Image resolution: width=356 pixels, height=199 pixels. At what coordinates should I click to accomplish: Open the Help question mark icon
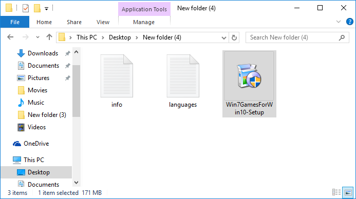coord(350,22)
